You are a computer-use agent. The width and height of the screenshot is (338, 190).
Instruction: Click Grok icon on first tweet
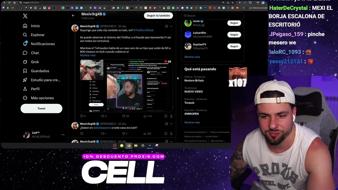[x=166, y=26]
